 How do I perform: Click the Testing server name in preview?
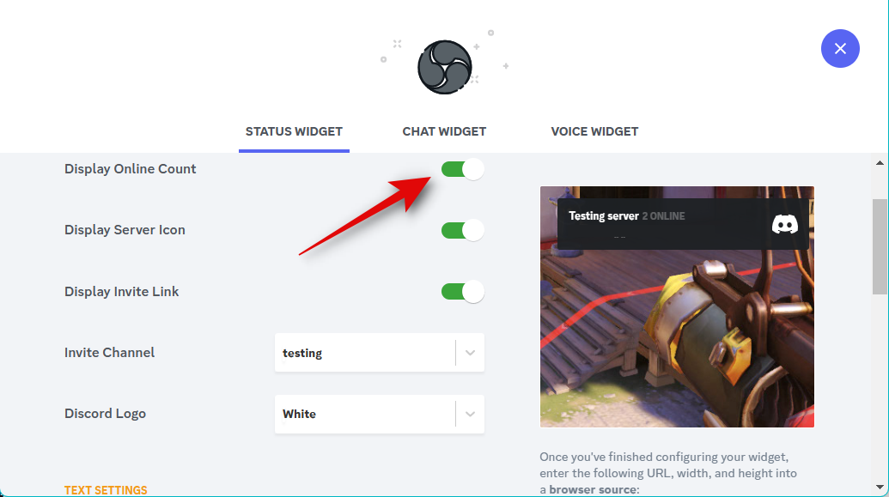click(x=603, y=216)
